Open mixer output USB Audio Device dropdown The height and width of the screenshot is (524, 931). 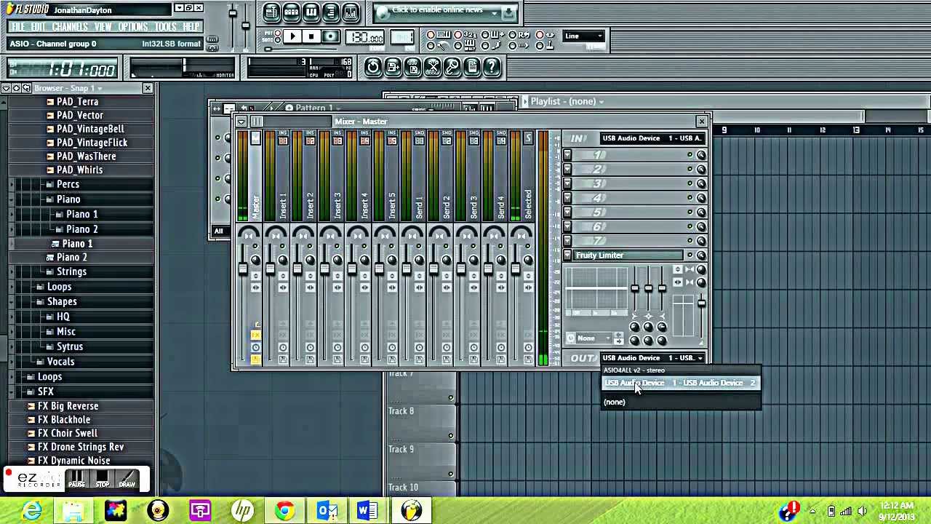[x=652, y=358]
